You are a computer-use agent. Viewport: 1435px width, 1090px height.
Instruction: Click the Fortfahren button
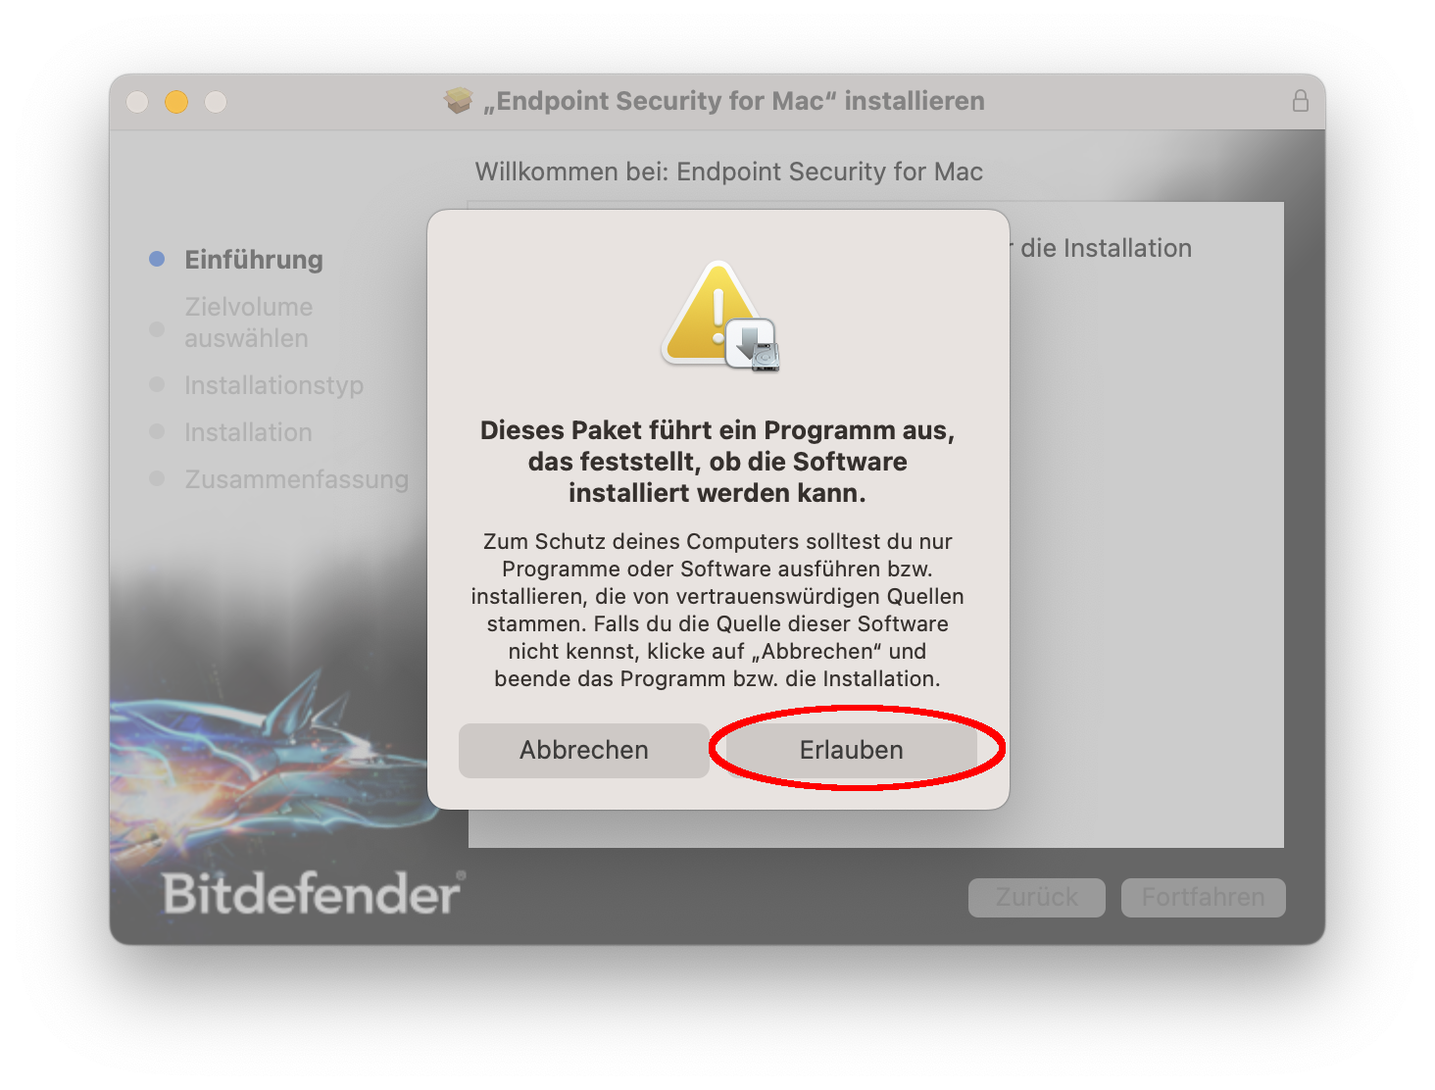[x=1204, y=897]
